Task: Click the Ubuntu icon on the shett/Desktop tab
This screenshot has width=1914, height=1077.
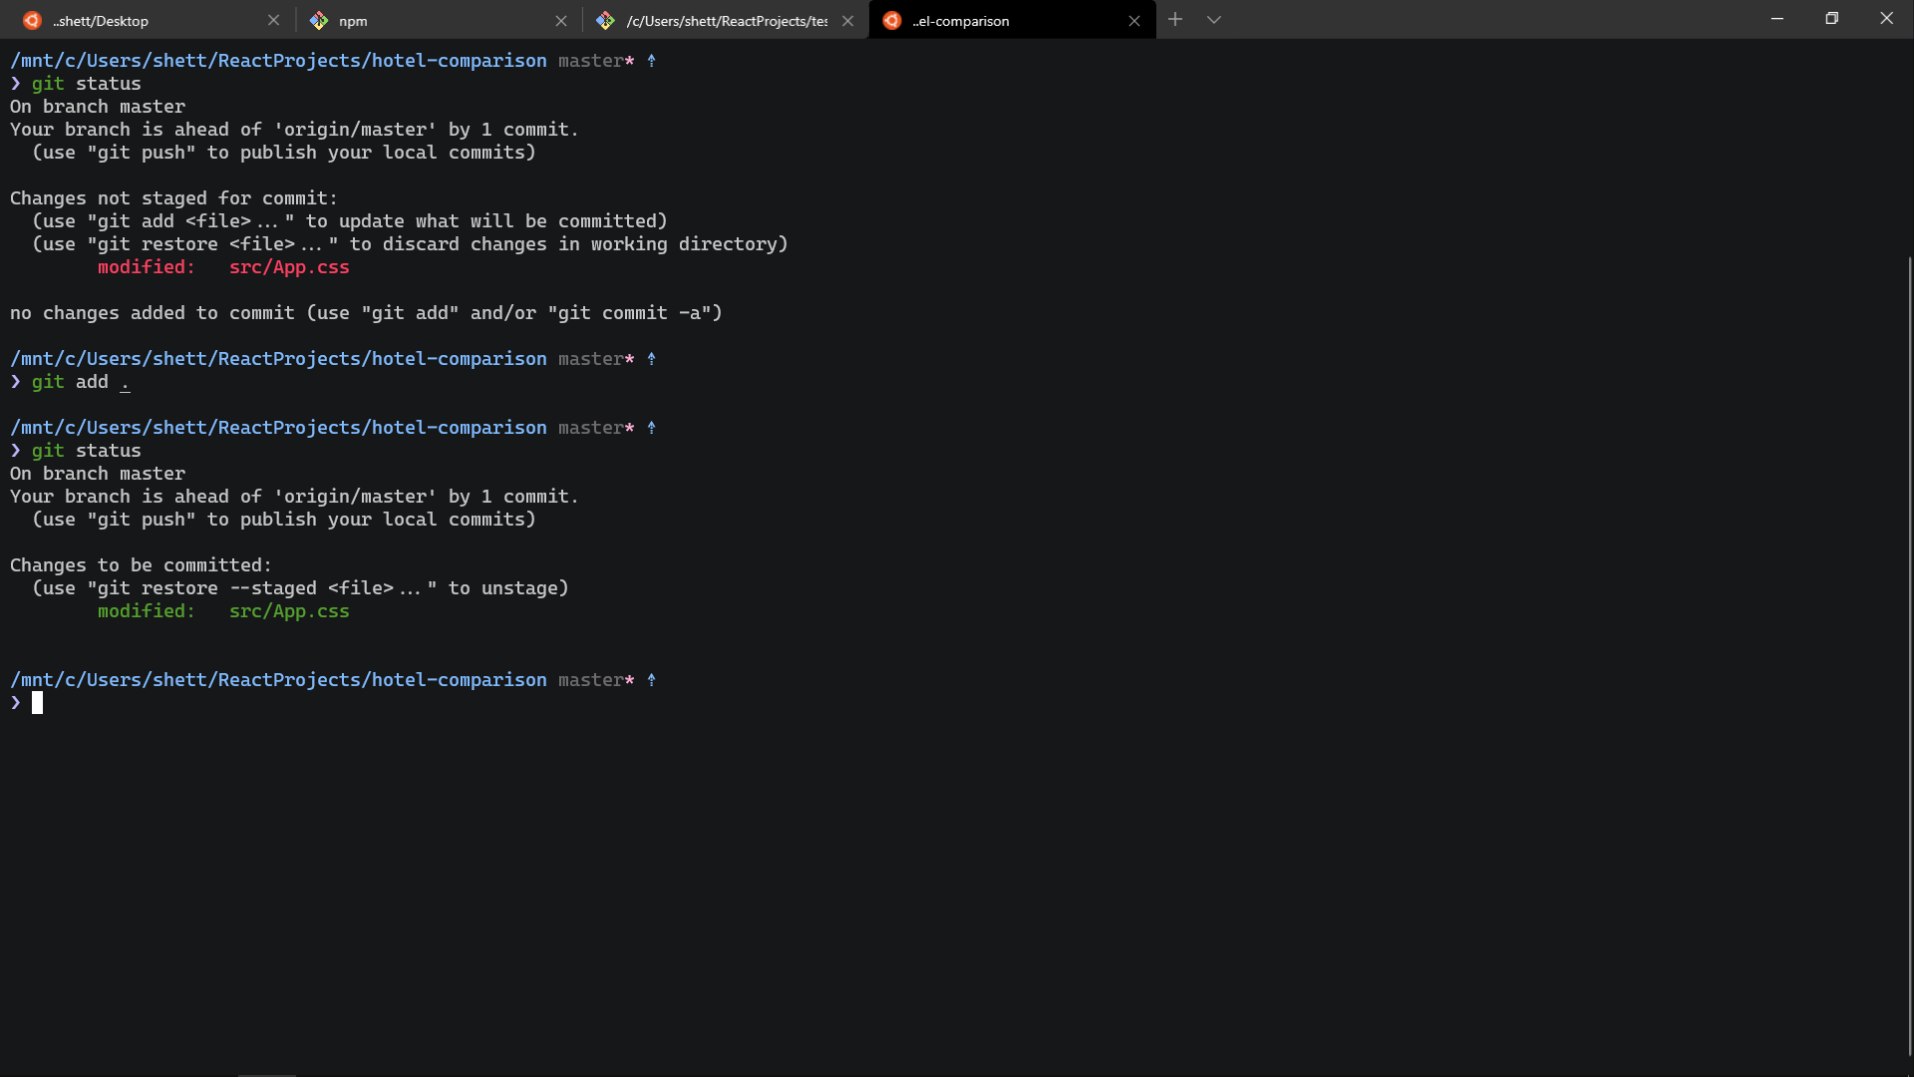Action: 32,20
